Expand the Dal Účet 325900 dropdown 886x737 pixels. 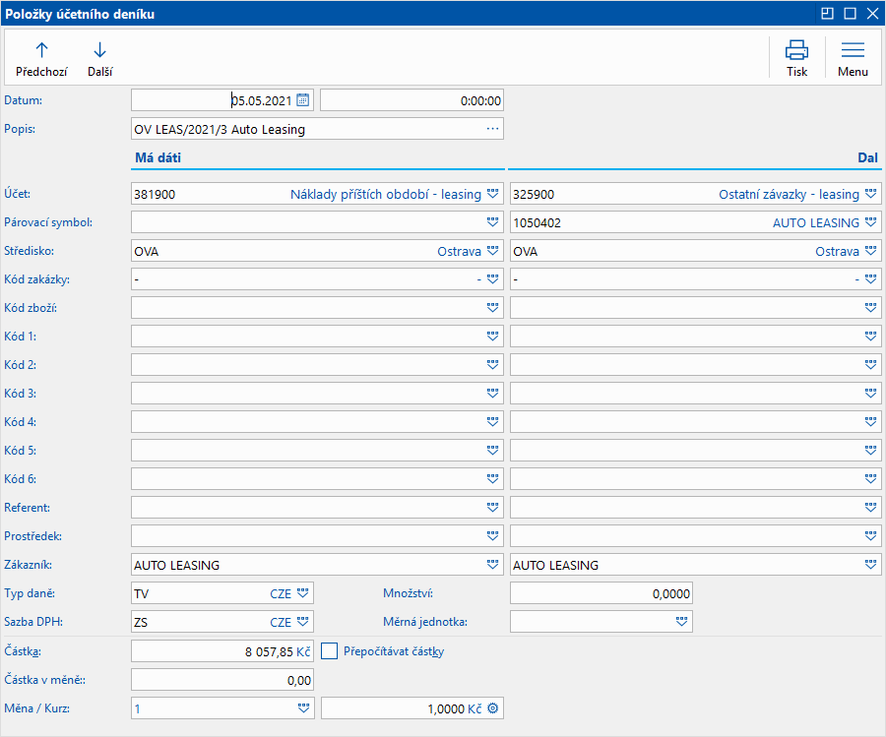click(x=871, y=194)
